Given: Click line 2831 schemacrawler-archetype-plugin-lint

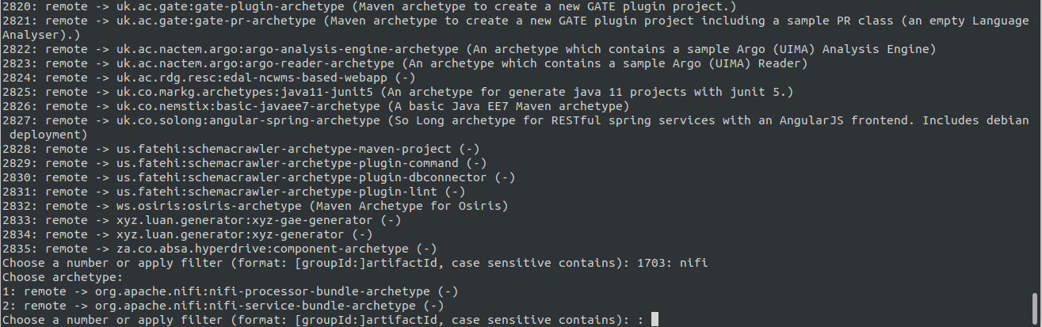Looking at the screenshot, I should tap(234, 192).
